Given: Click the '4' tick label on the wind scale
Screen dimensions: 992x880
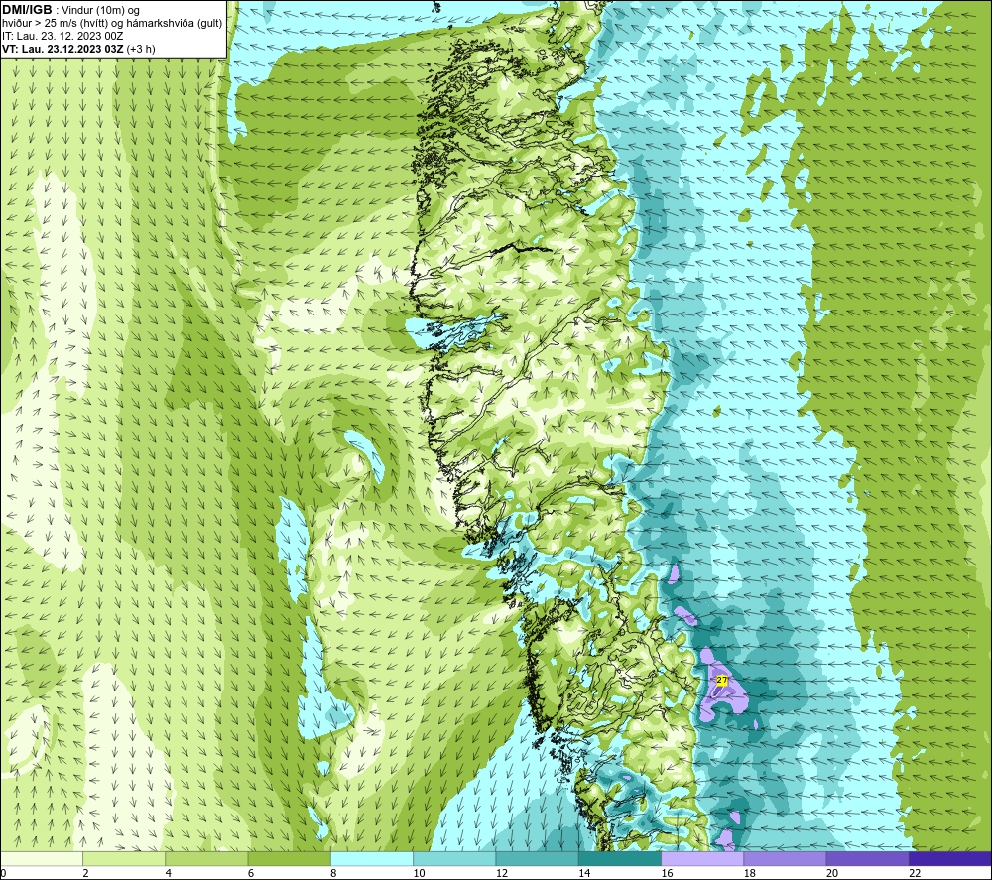Looking at the screenshot, I should (169, 874).
